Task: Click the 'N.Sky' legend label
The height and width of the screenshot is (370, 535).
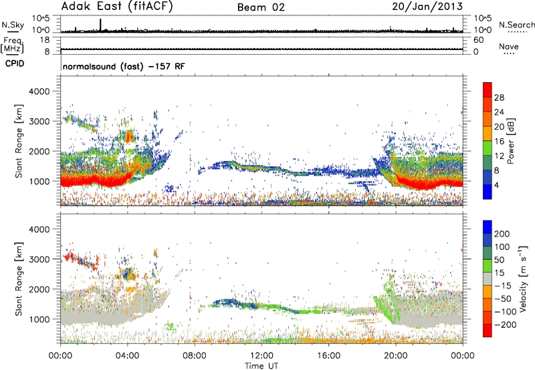Action: click(13, 25)
